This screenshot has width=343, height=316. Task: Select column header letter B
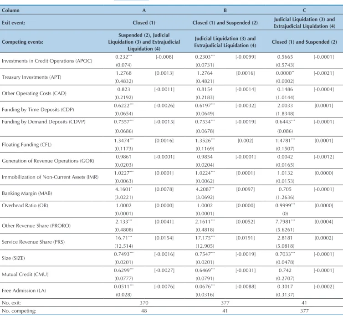click(x=225, y=10)
